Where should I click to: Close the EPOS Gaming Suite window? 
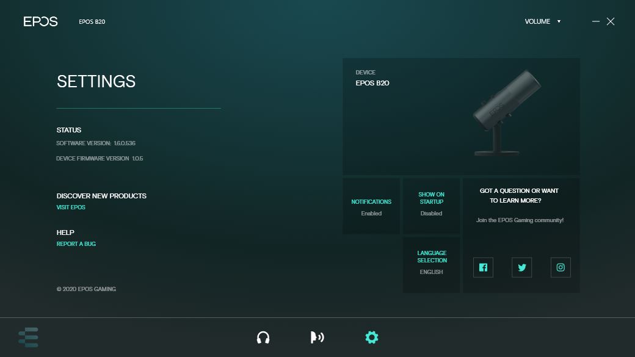pos(611,21)
